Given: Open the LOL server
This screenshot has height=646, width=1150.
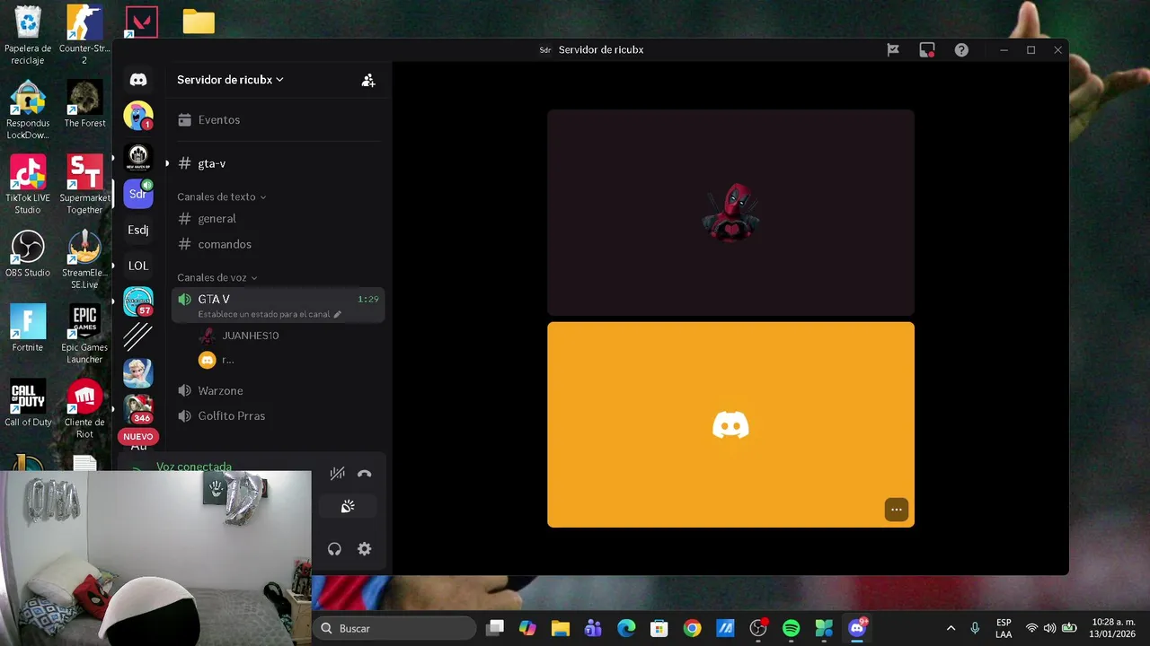Looking at the screenshot, I should coord(138,266).
